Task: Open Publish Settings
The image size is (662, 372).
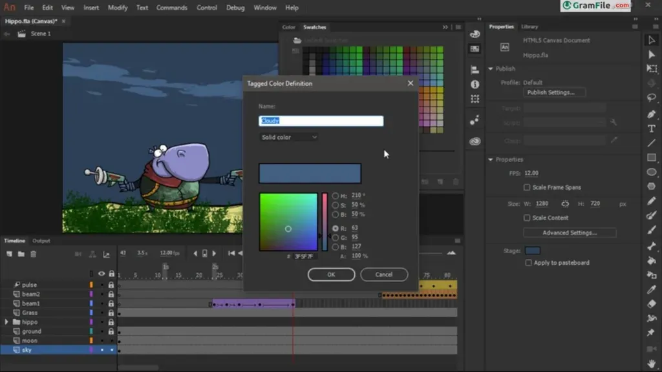Action: click(x=554, y=92)
